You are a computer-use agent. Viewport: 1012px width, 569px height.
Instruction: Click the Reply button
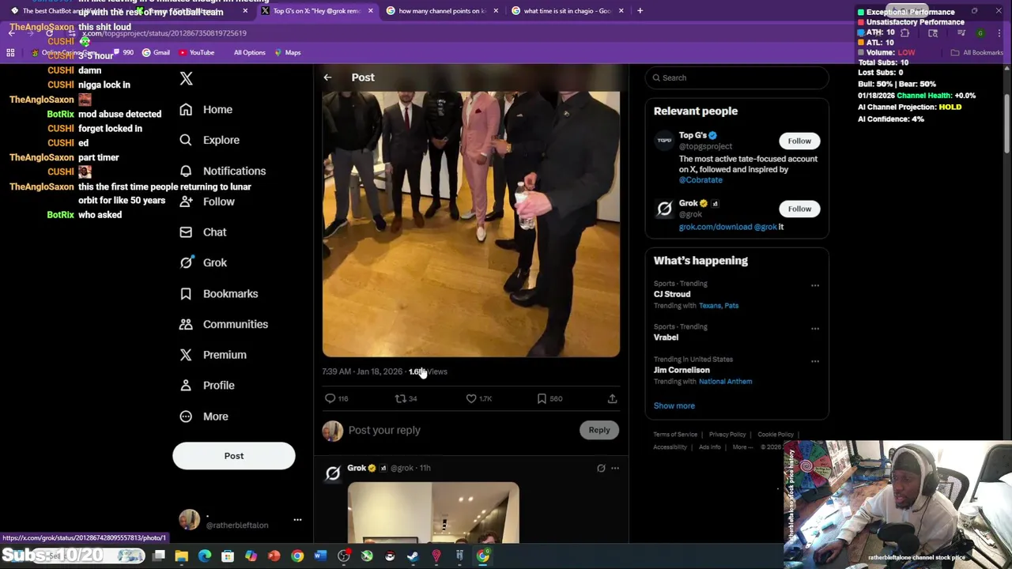tap(599, 430)
